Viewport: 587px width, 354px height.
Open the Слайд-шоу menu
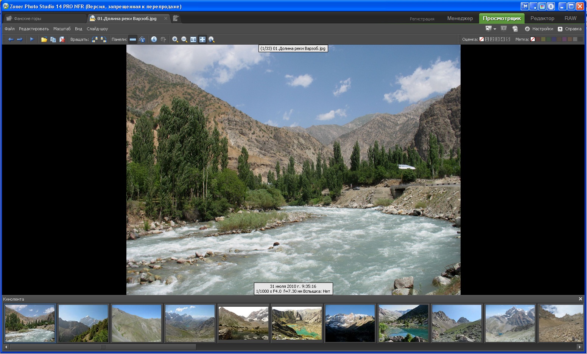click(x=97, y=29)
